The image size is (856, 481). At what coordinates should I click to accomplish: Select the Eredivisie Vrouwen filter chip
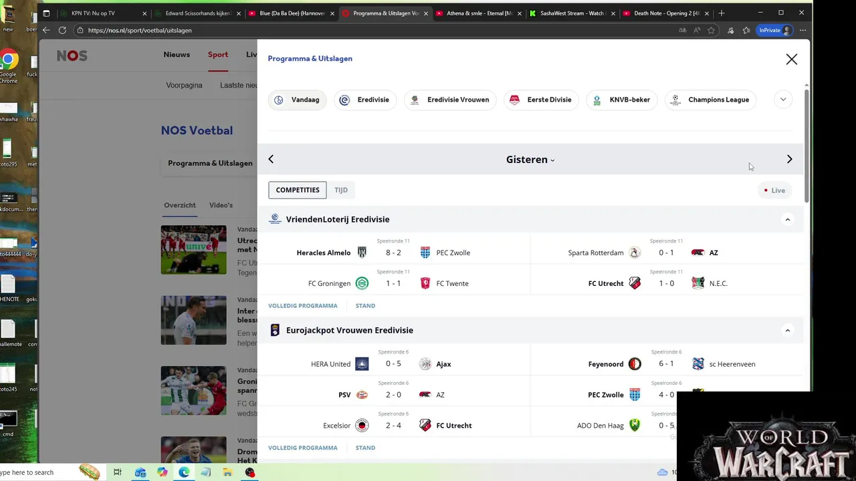(450, 100)
